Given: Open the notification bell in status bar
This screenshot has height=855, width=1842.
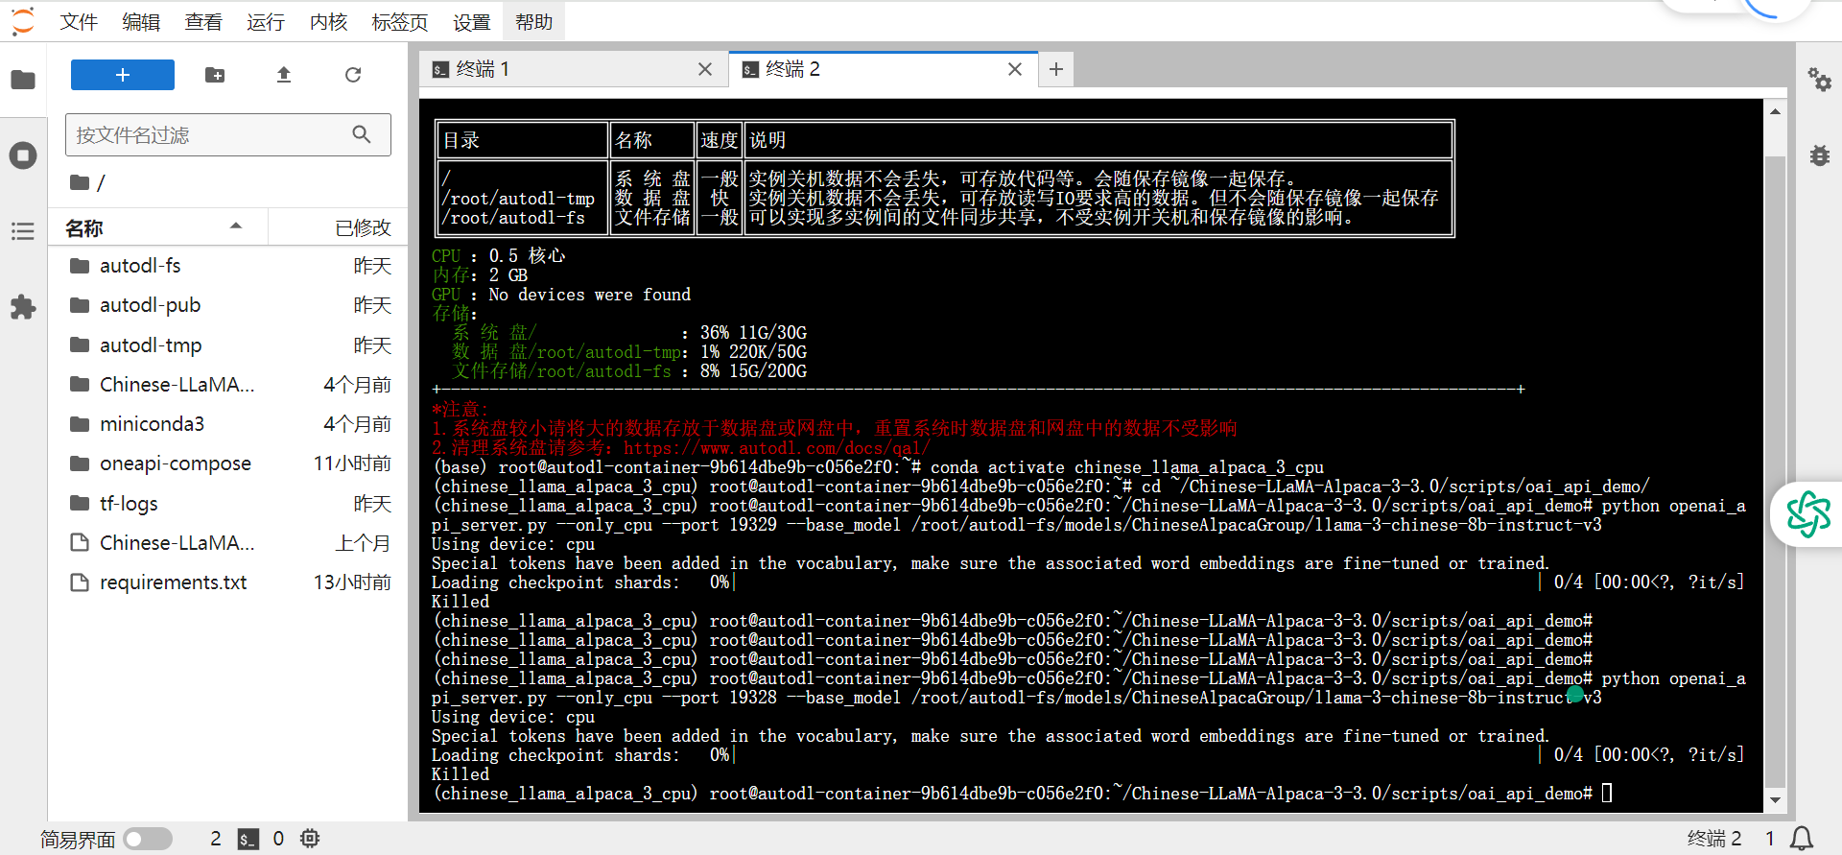Looking at the screenshot, I should point(1802,839).
